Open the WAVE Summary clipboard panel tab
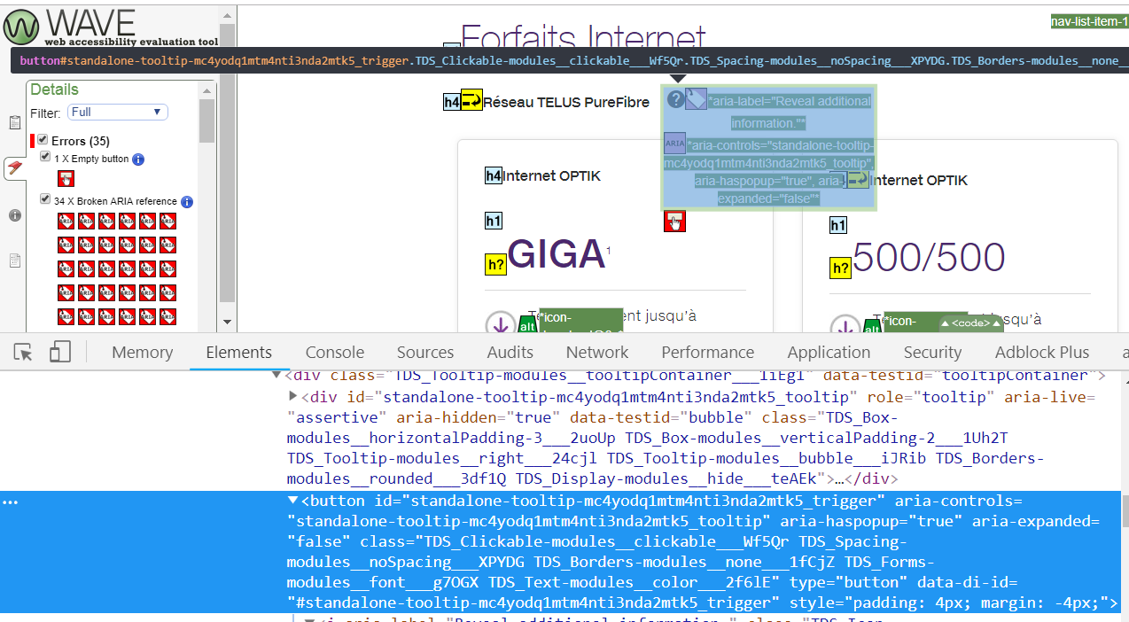Viewport: 1129px width, 622px height. (x=14, y=123)
